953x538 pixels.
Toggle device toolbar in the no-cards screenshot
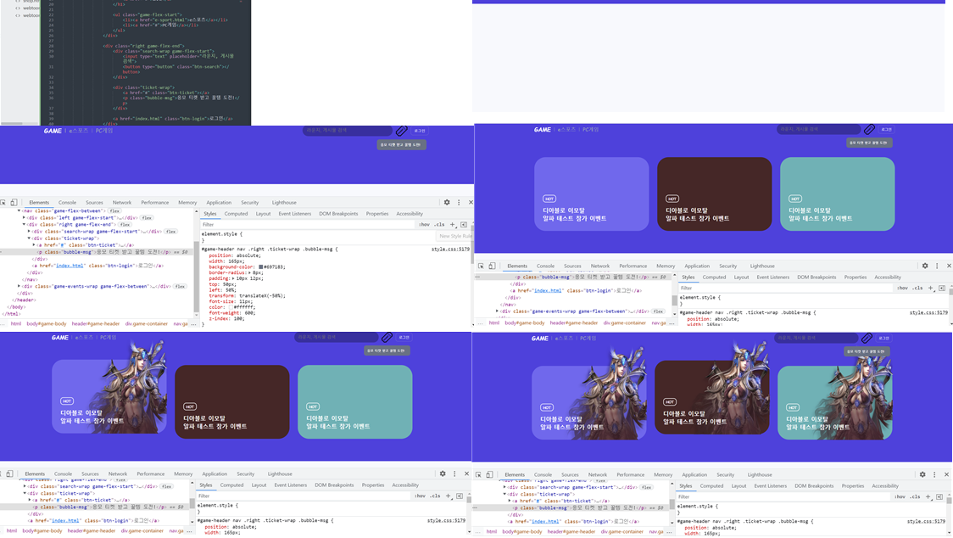(x=14, y=202)
